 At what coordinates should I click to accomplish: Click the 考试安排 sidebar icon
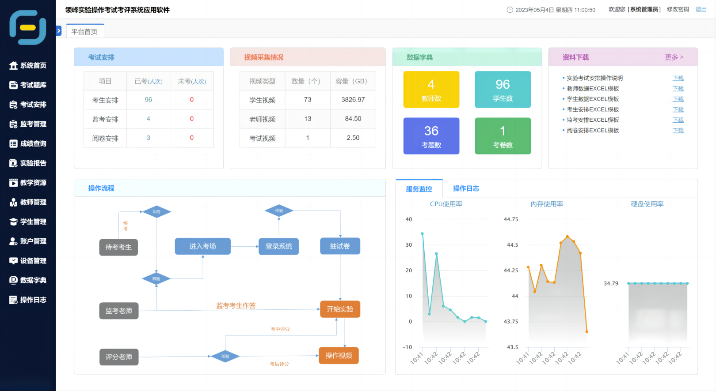click(13, 105)
